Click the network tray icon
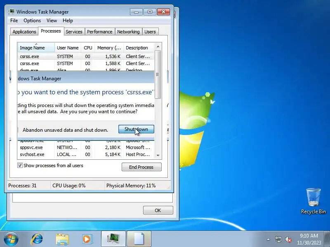This screenshot has width=330, height=247. tap(278, 239)
